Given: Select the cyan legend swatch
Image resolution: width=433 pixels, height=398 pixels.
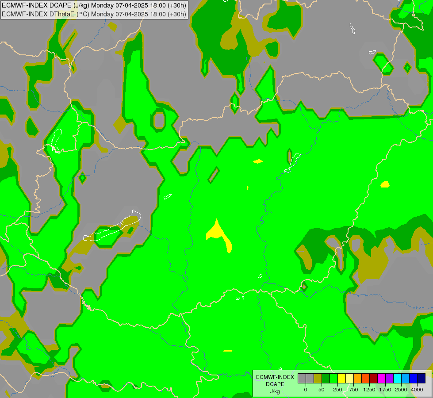Looking at the screenshot, I should tap(398, 379).
